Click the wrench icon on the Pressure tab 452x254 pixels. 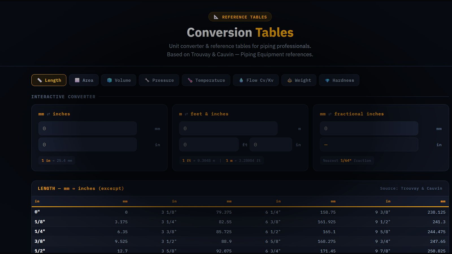pos(147,80)
